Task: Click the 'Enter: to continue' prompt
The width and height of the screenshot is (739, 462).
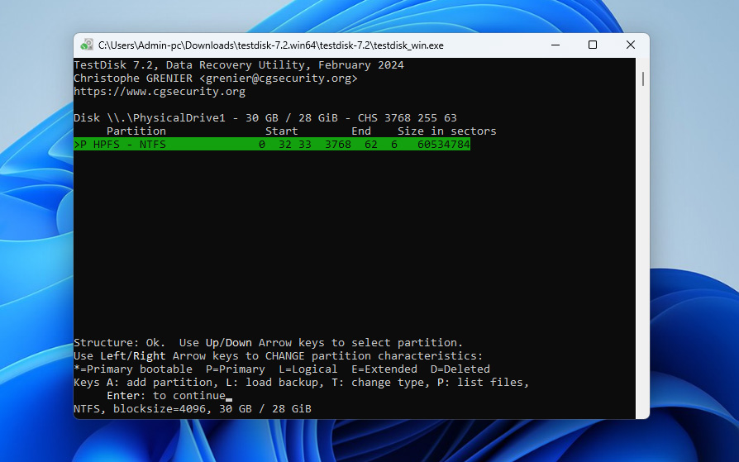Action: (x=166, y=396)
